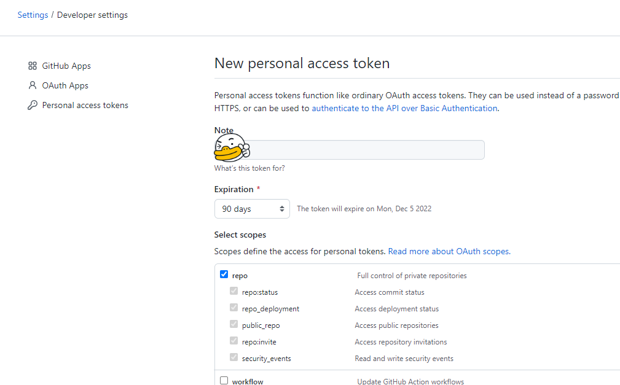
Task: Toggle the repo:status checkbox
Action: pyautogui.click(x=233, y=291)
